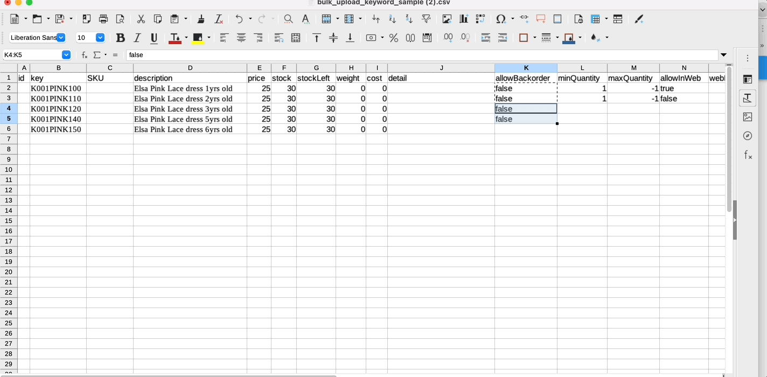Screen dimensions: 767x377
Task: Open the Insert Chart tool
Action: 464,19
